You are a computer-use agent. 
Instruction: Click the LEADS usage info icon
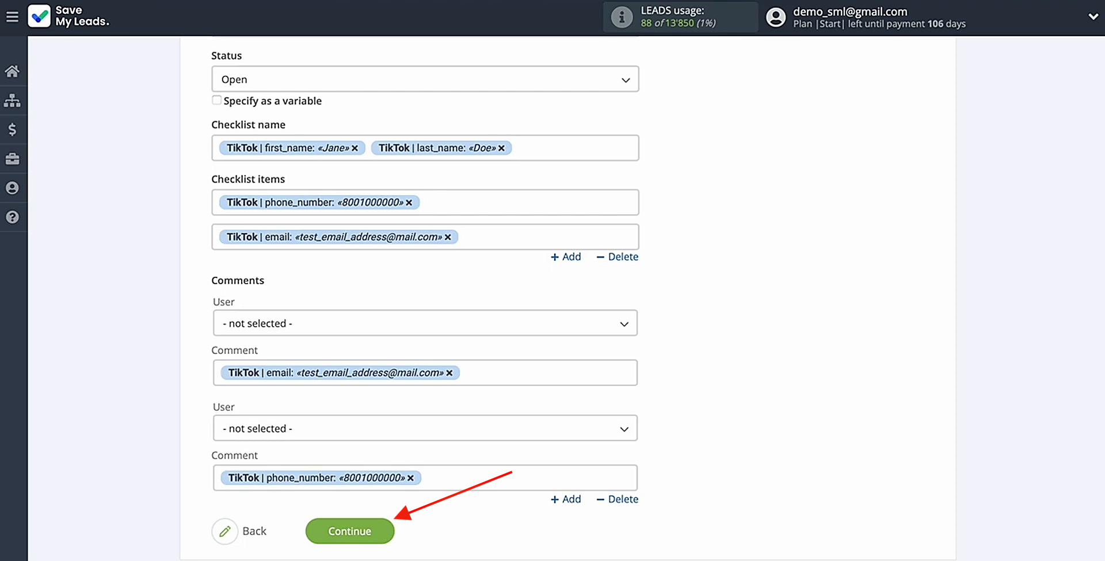(x=622, y=17)
